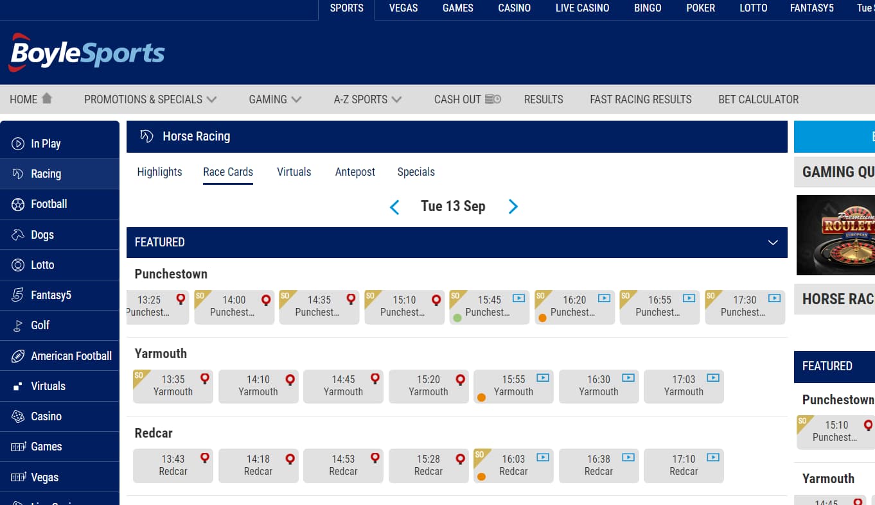Click the Redcar meeting heading

tap(154, 433)
